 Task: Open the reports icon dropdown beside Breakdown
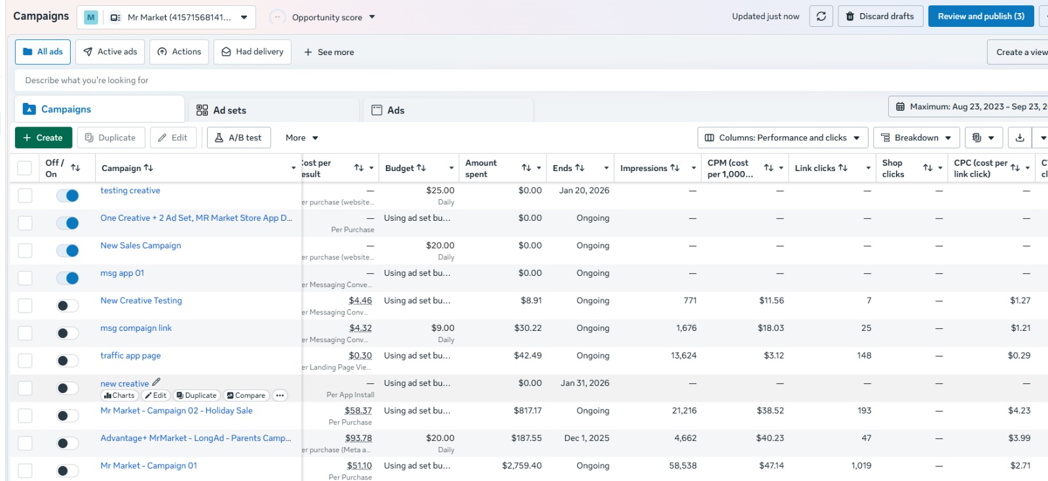pyautogui.click(x=983, y=138)
